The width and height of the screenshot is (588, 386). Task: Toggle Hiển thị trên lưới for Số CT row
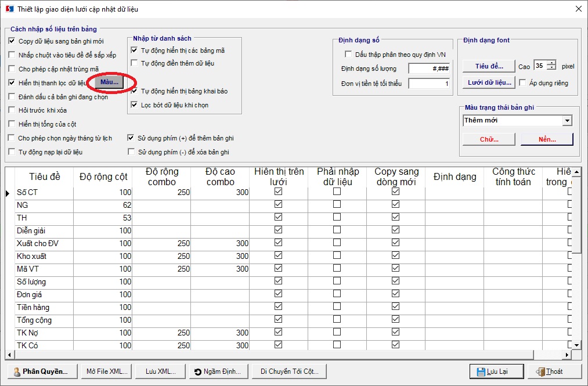278,192
